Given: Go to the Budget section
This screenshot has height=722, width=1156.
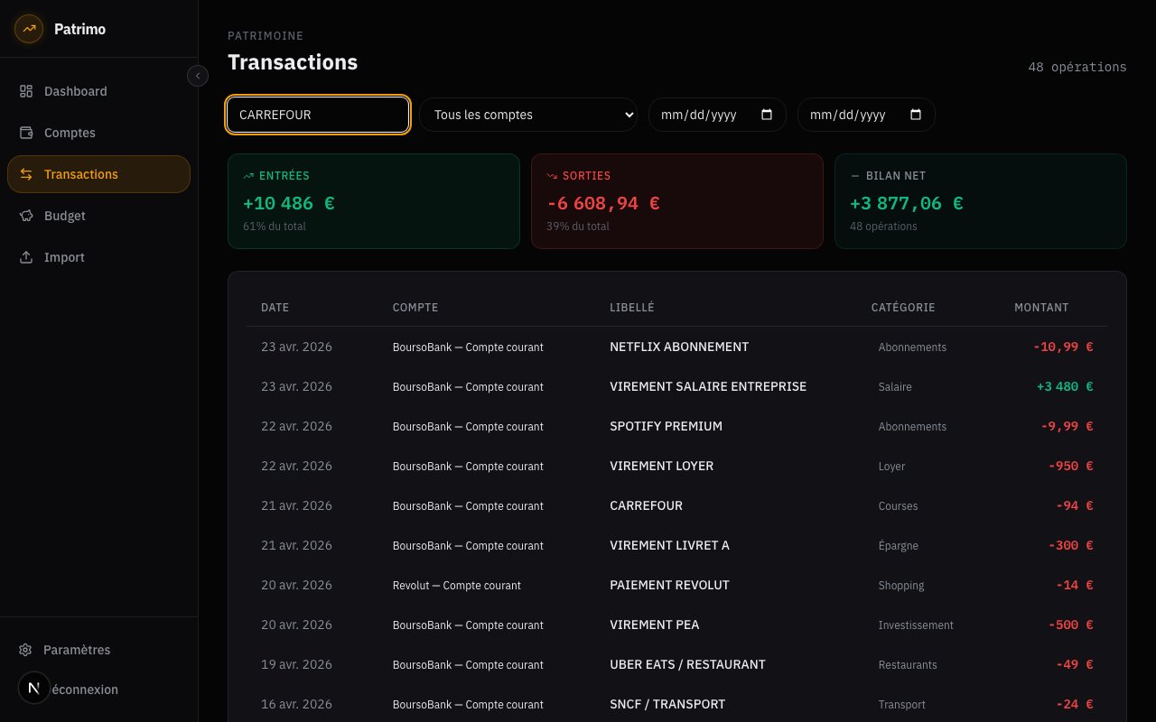Looking at the screenshot, I should coord(65,216).
